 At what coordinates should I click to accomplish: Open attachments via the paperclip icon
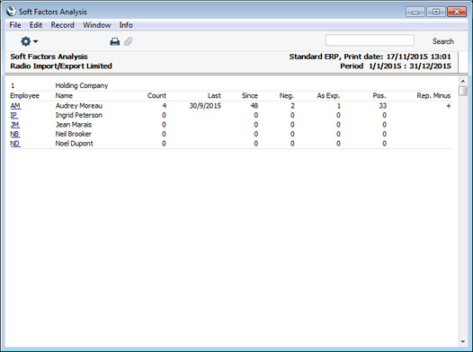coord(129,41)
